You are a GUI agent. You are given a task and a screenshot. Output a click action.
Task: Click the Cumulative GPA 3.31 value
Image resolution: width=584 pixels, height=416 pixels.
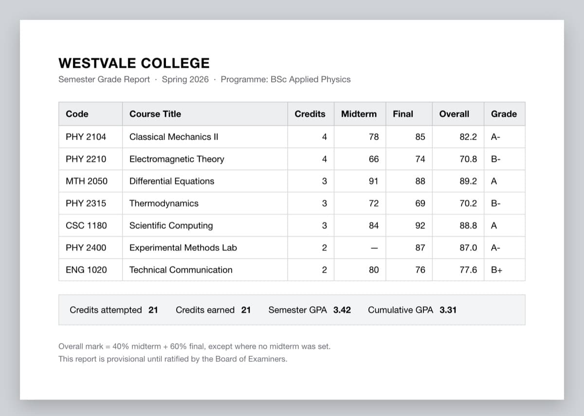pos(448,310)
